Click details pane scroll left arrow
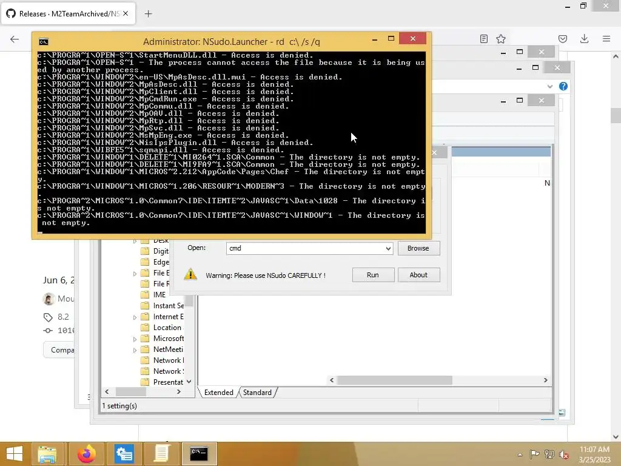Image resolution: width=621 pixels, height=466 pixels. (332, 380)
